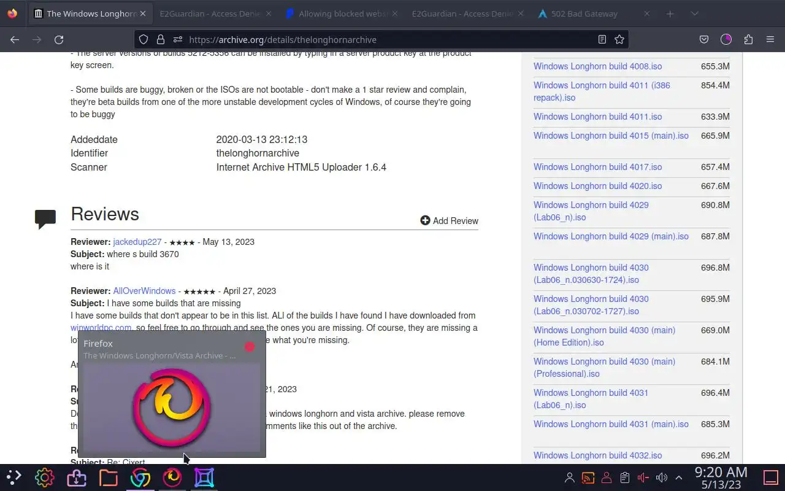Click Add Review button
Screen dimensions: 785x491
449,221
